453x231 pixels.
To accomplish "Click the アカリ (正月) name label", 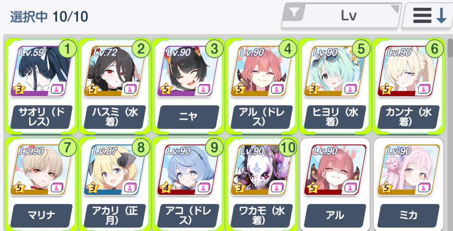I will pos(115,216).
